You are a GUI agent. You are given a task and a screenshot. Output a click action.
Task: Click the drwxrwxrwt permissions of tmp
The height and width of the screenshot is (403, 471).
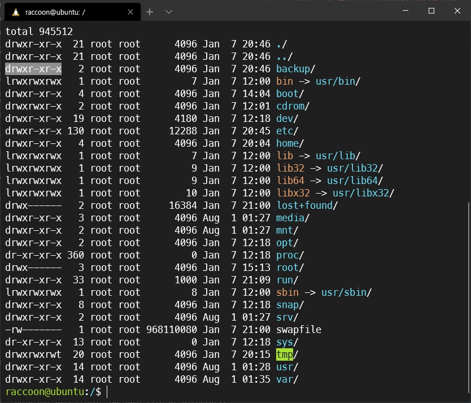33,354
